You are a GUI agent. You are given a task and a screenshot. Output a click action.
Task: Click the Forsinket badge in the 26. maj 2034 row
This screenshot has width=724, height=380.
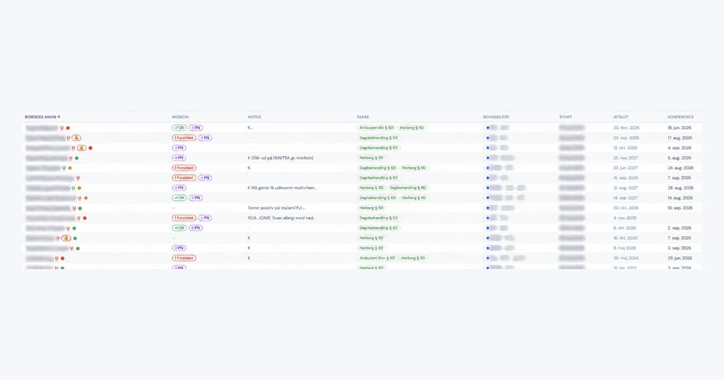click(x=184, y=258)
